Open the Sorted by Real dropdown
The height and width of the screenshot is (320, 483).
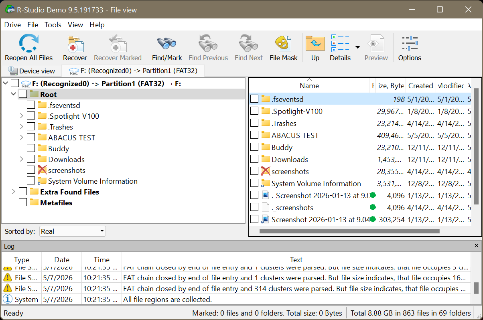coord(73,231)
